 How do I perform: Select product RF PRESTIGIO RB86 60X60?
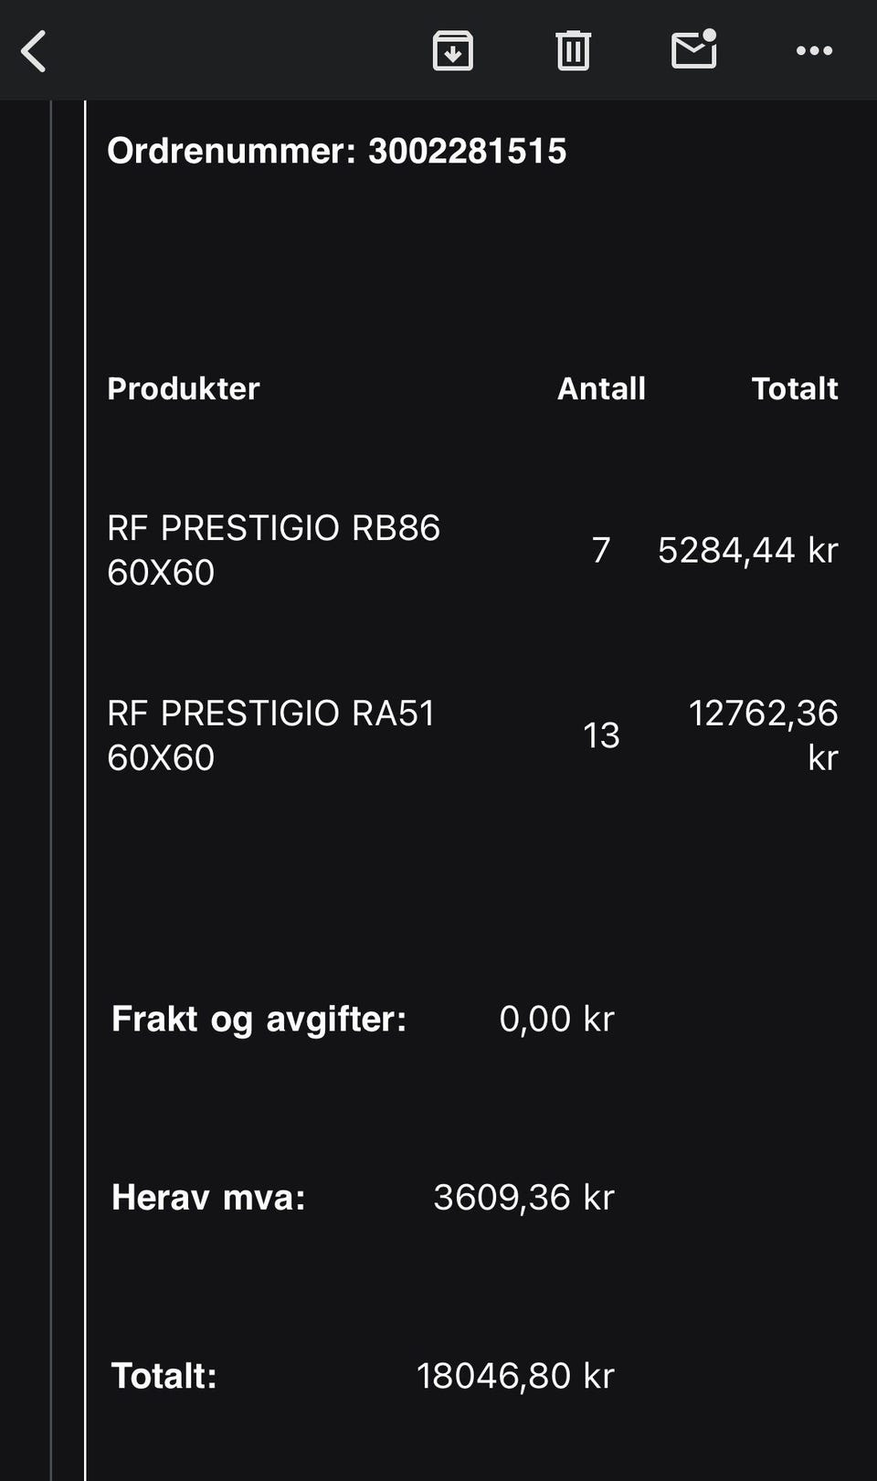click(x=273, y=550)
